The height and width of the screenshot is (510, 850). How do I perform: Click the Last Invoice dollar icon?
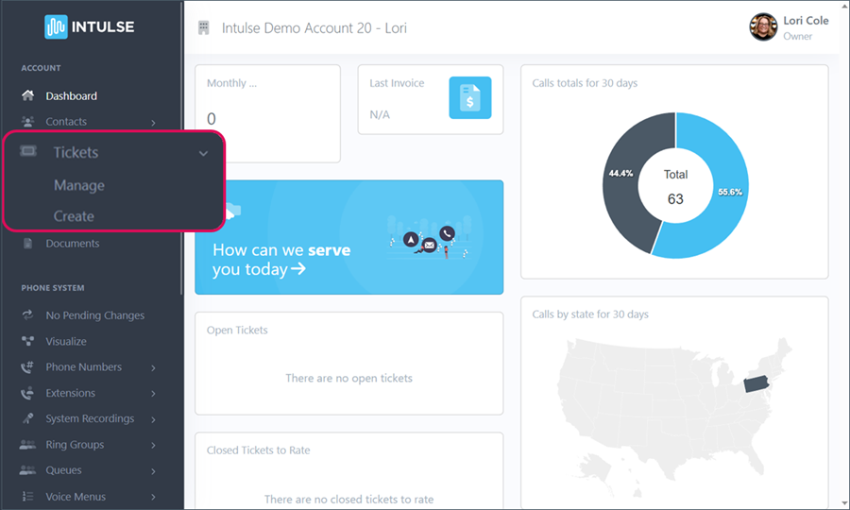click(x=469, y=97)
